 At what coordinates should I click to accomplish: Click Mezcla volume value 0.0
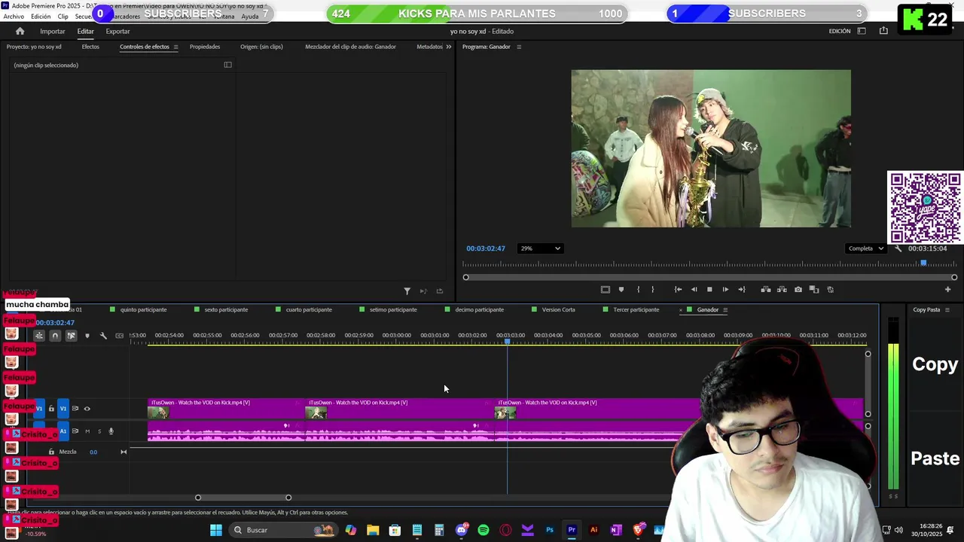(x=93, y=452)
